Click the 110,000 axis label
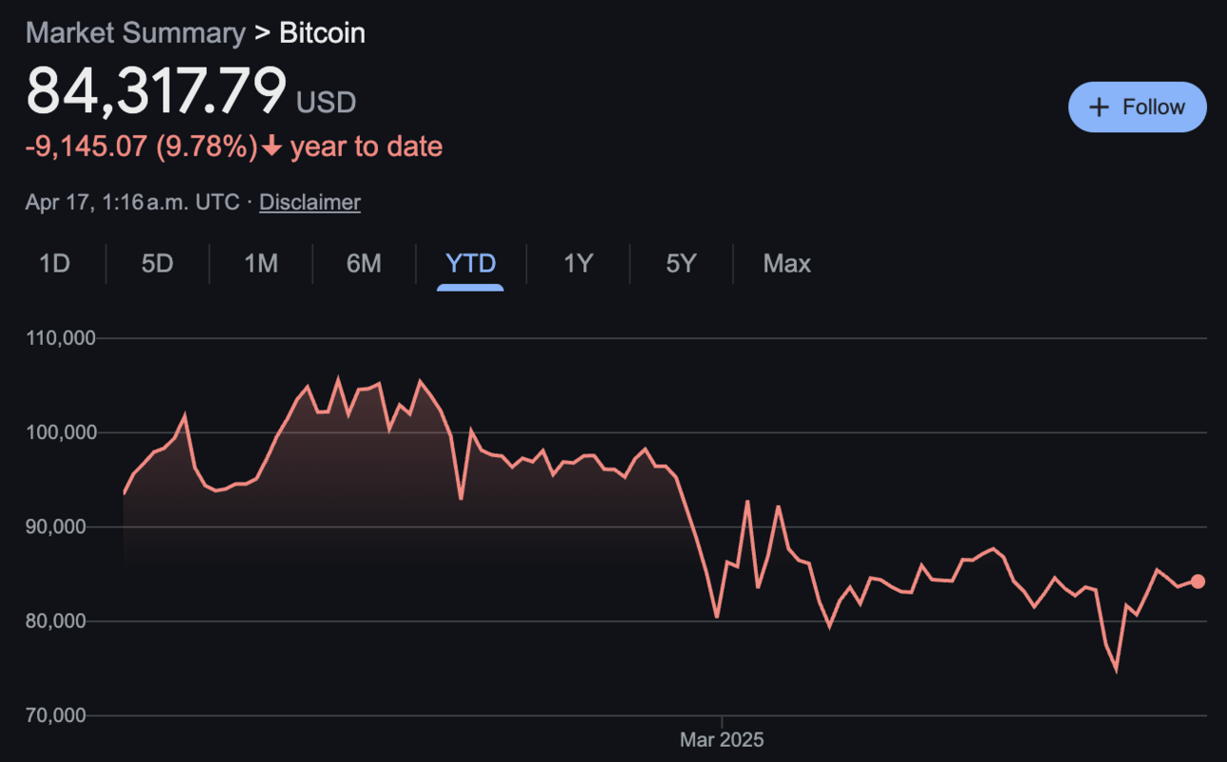The width and height of the screenshot is (1227, 762). [x=61, y=338]
